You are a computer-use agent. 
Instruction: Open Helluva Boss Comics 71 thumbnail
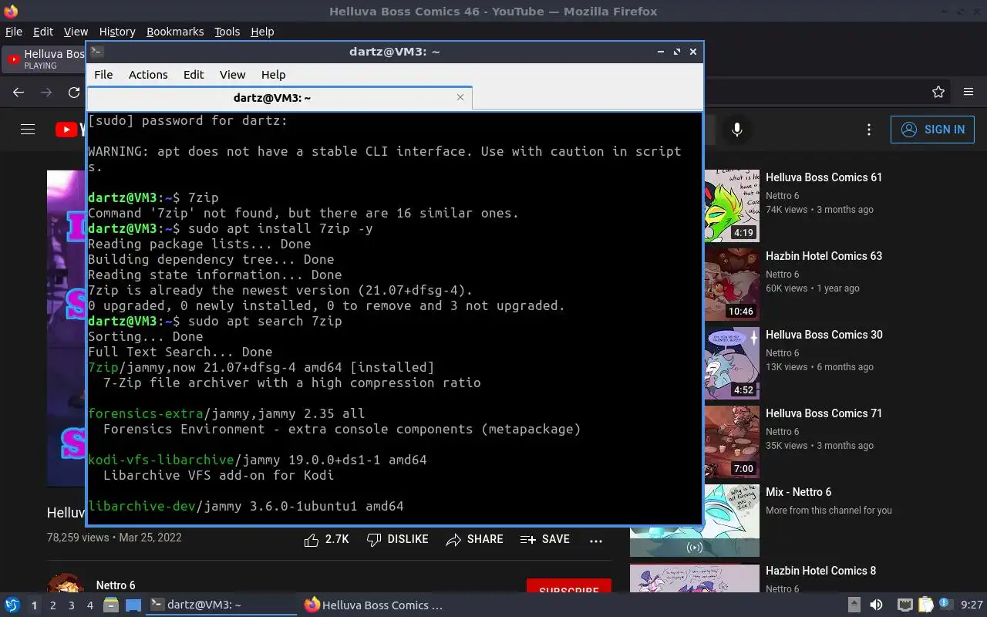[733, 442]
